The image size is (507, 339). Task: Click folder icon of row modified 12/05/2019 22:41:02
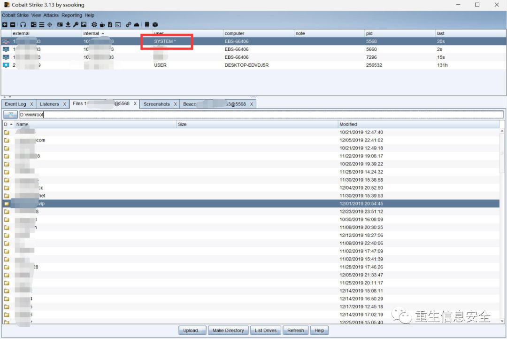click(7, 140)
